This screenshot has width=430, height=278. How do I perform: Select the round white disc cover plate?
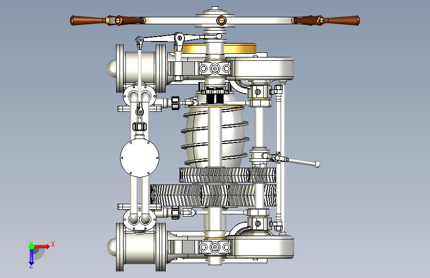[x=139, y=158]
